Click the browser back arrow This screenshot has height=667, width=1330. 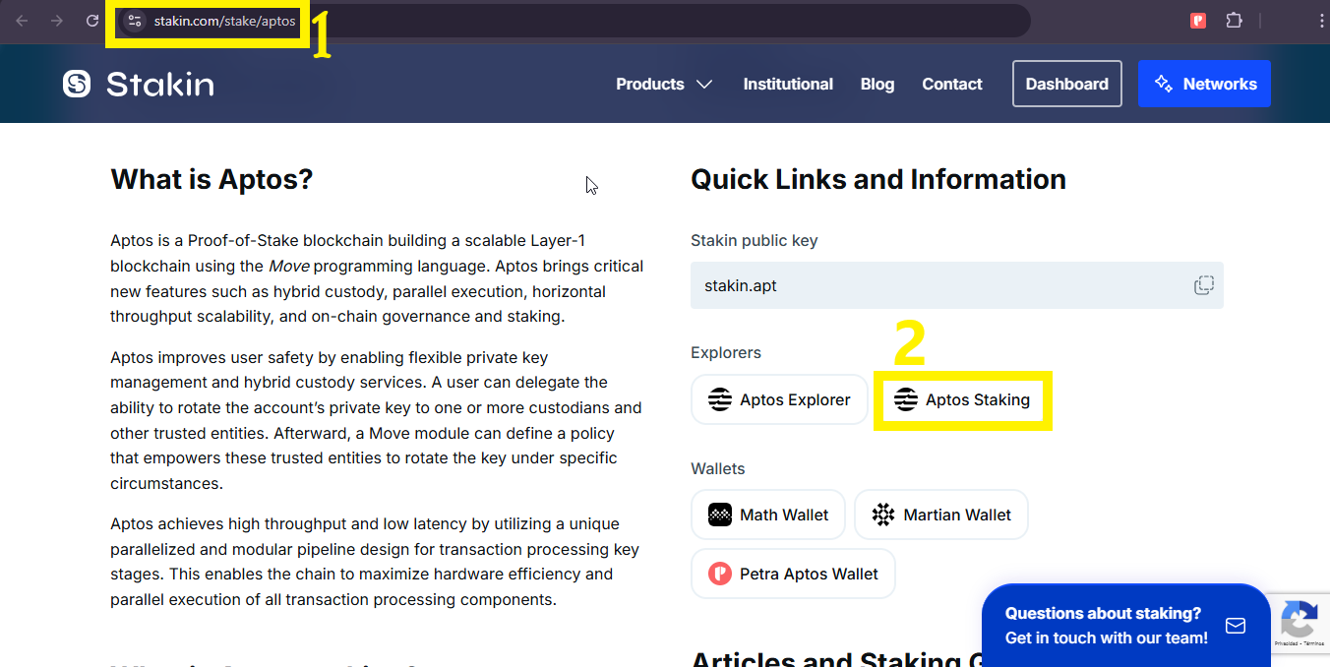coord(22,21)
